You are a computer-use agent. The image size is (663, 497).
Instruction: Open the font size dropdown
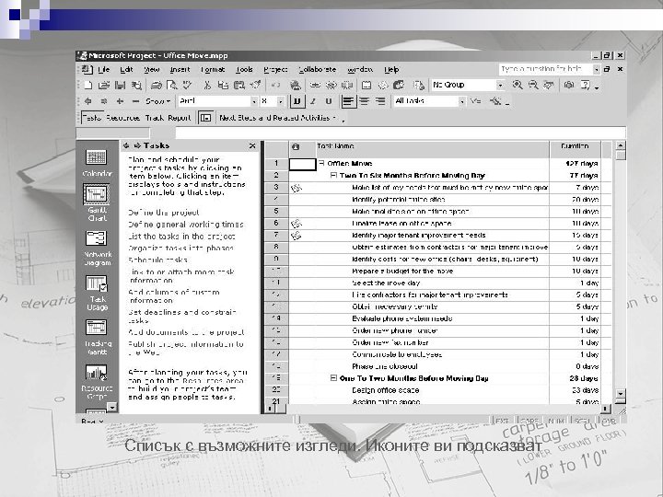click(x=280, y=101)
